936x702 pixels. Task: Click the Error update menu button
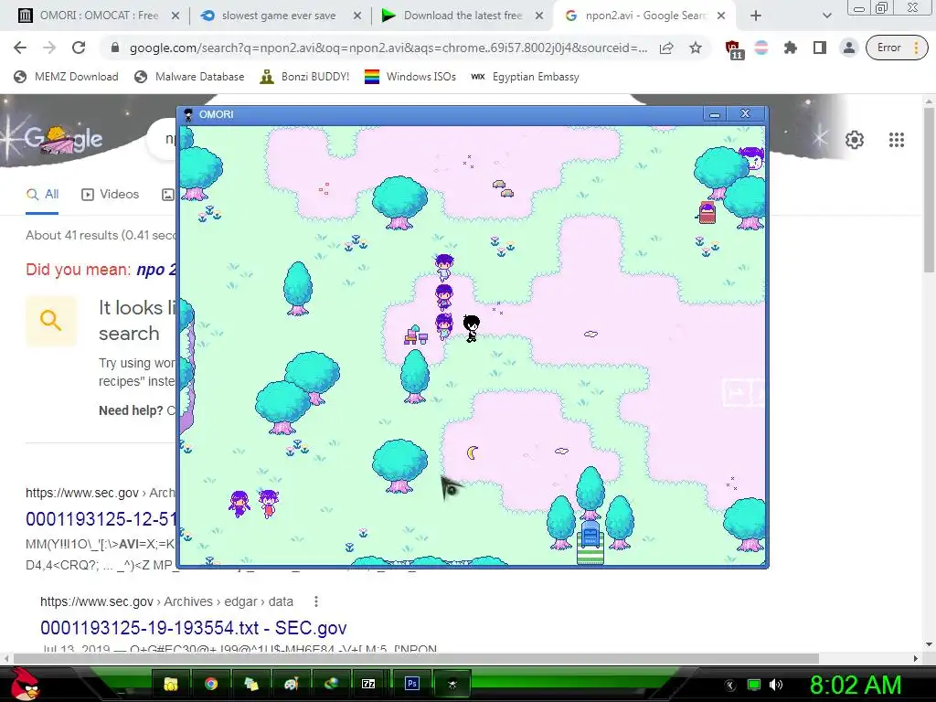(x=897, y=48)
